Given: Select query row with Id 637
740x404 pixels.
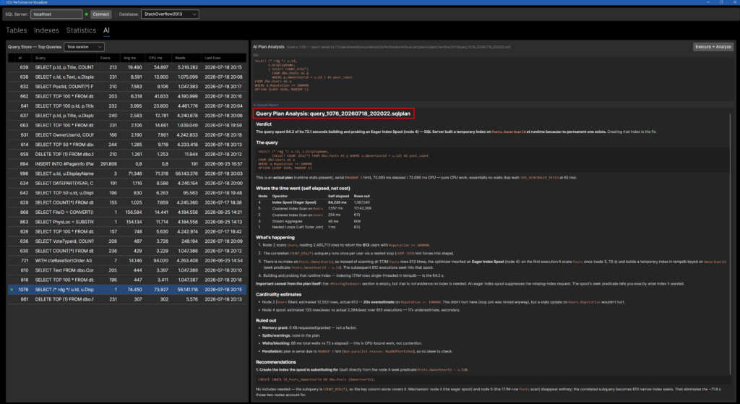Looking at the screenshot, I should tap(127, 116).
